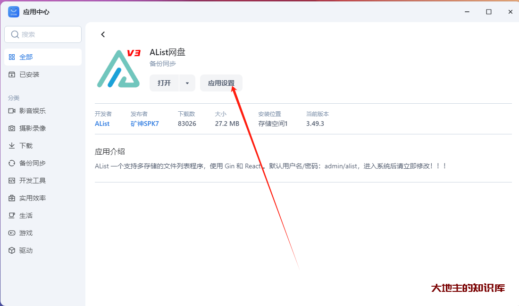Go back with the left chevron
The width and height of the screenshot is (519, 306).
point(103,34)
